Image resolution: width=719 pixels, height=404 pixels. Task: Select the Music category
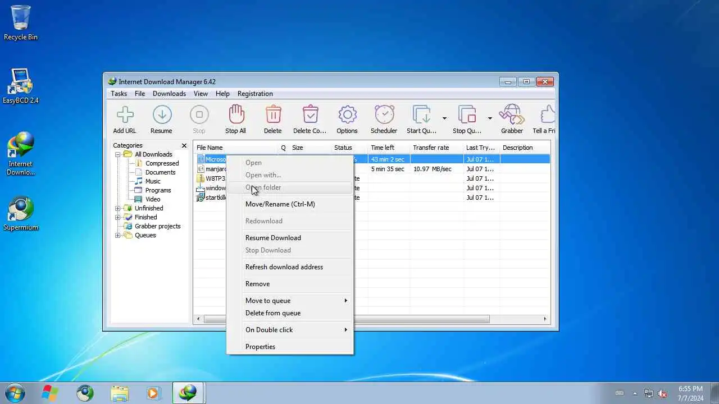pyautogui.click(x=153, y=181)
